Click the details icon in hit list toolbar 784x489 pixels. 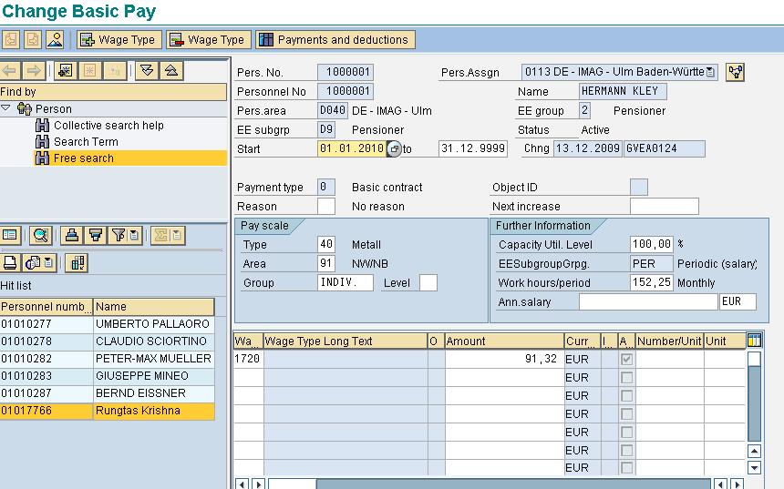10,236
